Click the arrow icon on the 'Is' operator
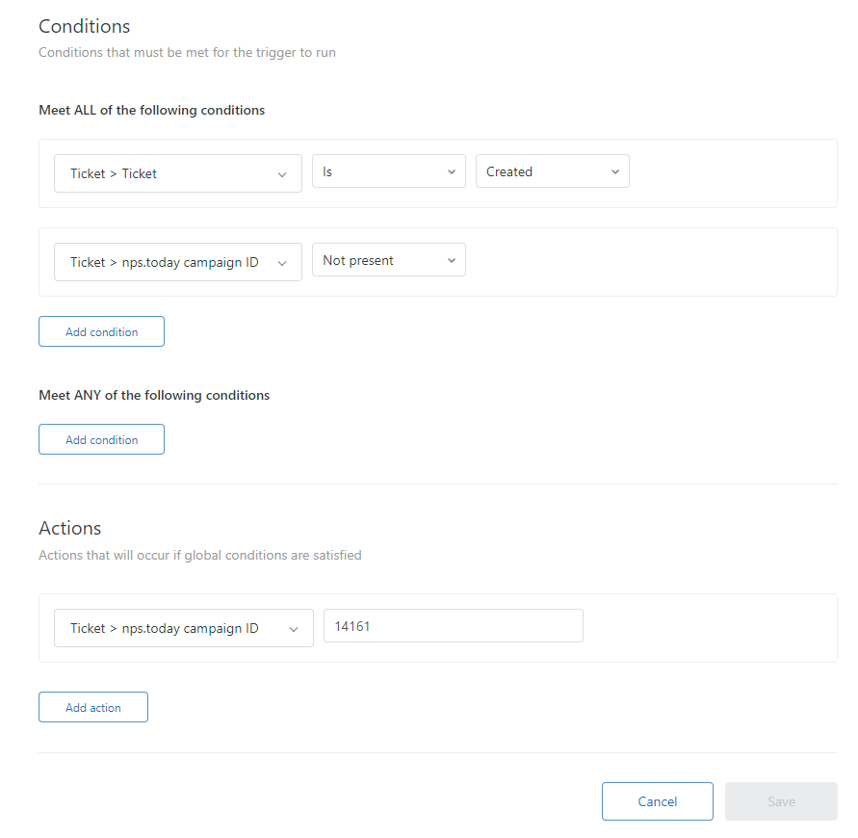858x838 pixels. [x=451, y=172]
